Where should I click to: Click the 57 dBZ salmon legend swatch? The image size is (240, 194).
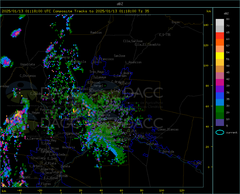pyautogui.click(x=220, y=49)
